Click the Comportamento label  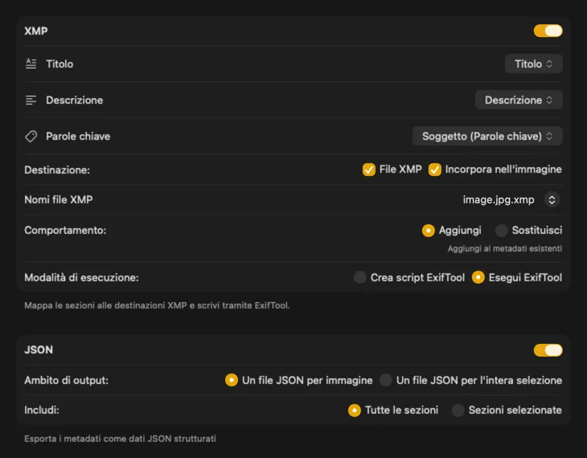coord(65,230)
